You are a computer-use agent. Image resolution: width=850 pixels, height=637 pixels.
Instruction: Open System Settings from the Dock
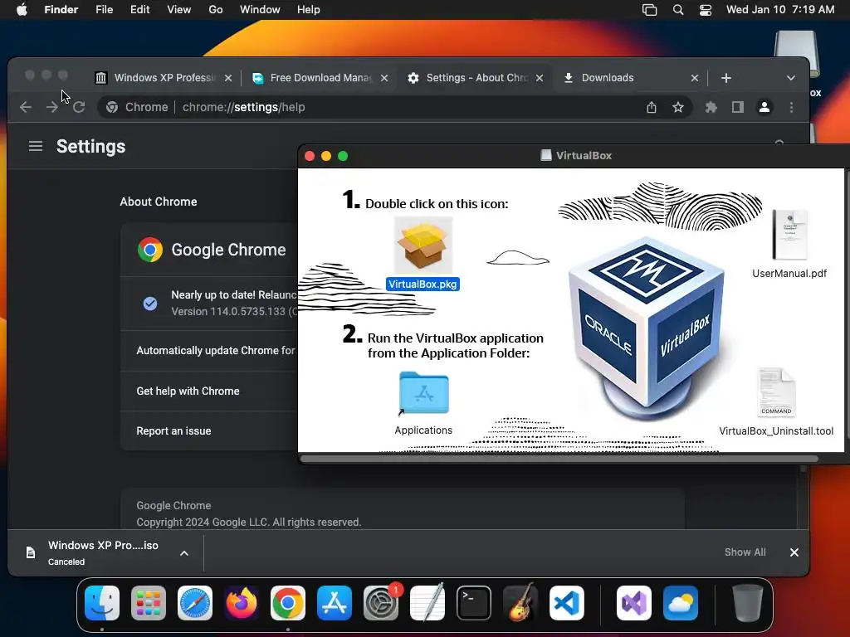pos(381,603)
